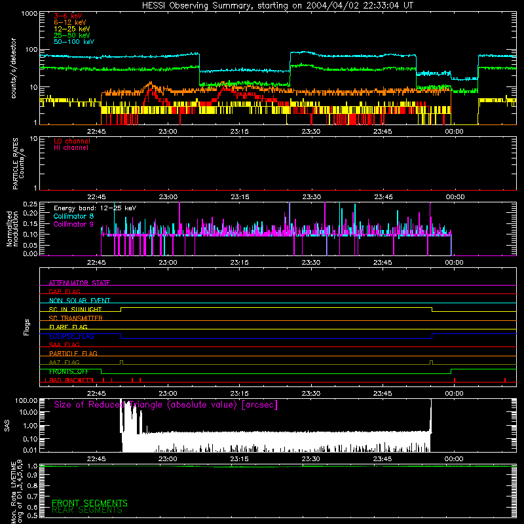Click the GAP FLAG label
This screenshot has width=524, height=524.
64,291
